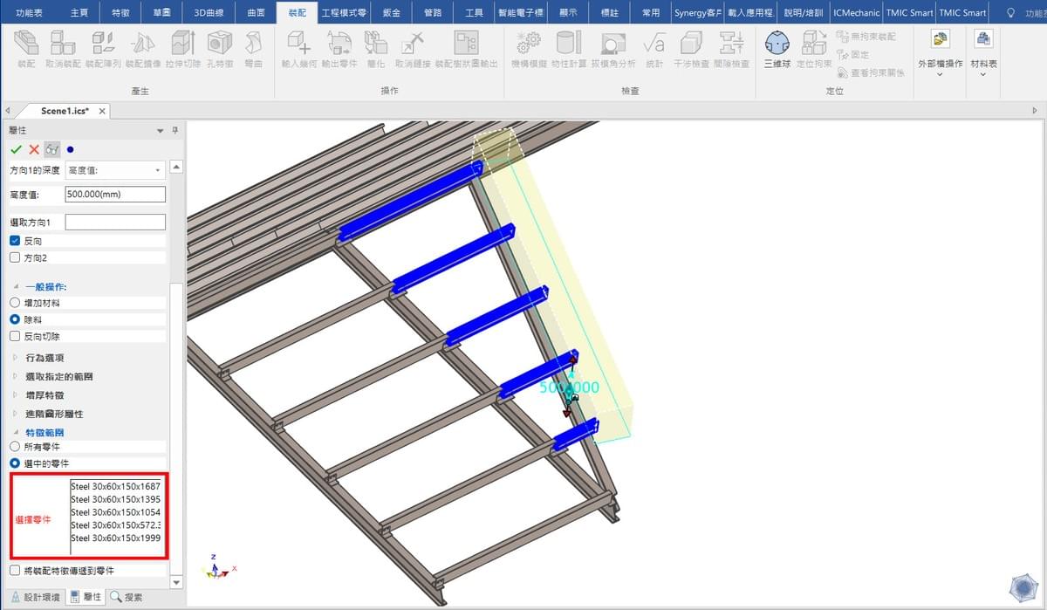Select the 增加材料 radio button
Viewport: 1047px width, 610px height.
click(15, 303)
